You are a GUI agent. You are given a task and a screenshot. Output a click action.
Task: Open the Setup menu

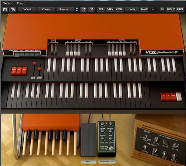click(x=7, y=3)
